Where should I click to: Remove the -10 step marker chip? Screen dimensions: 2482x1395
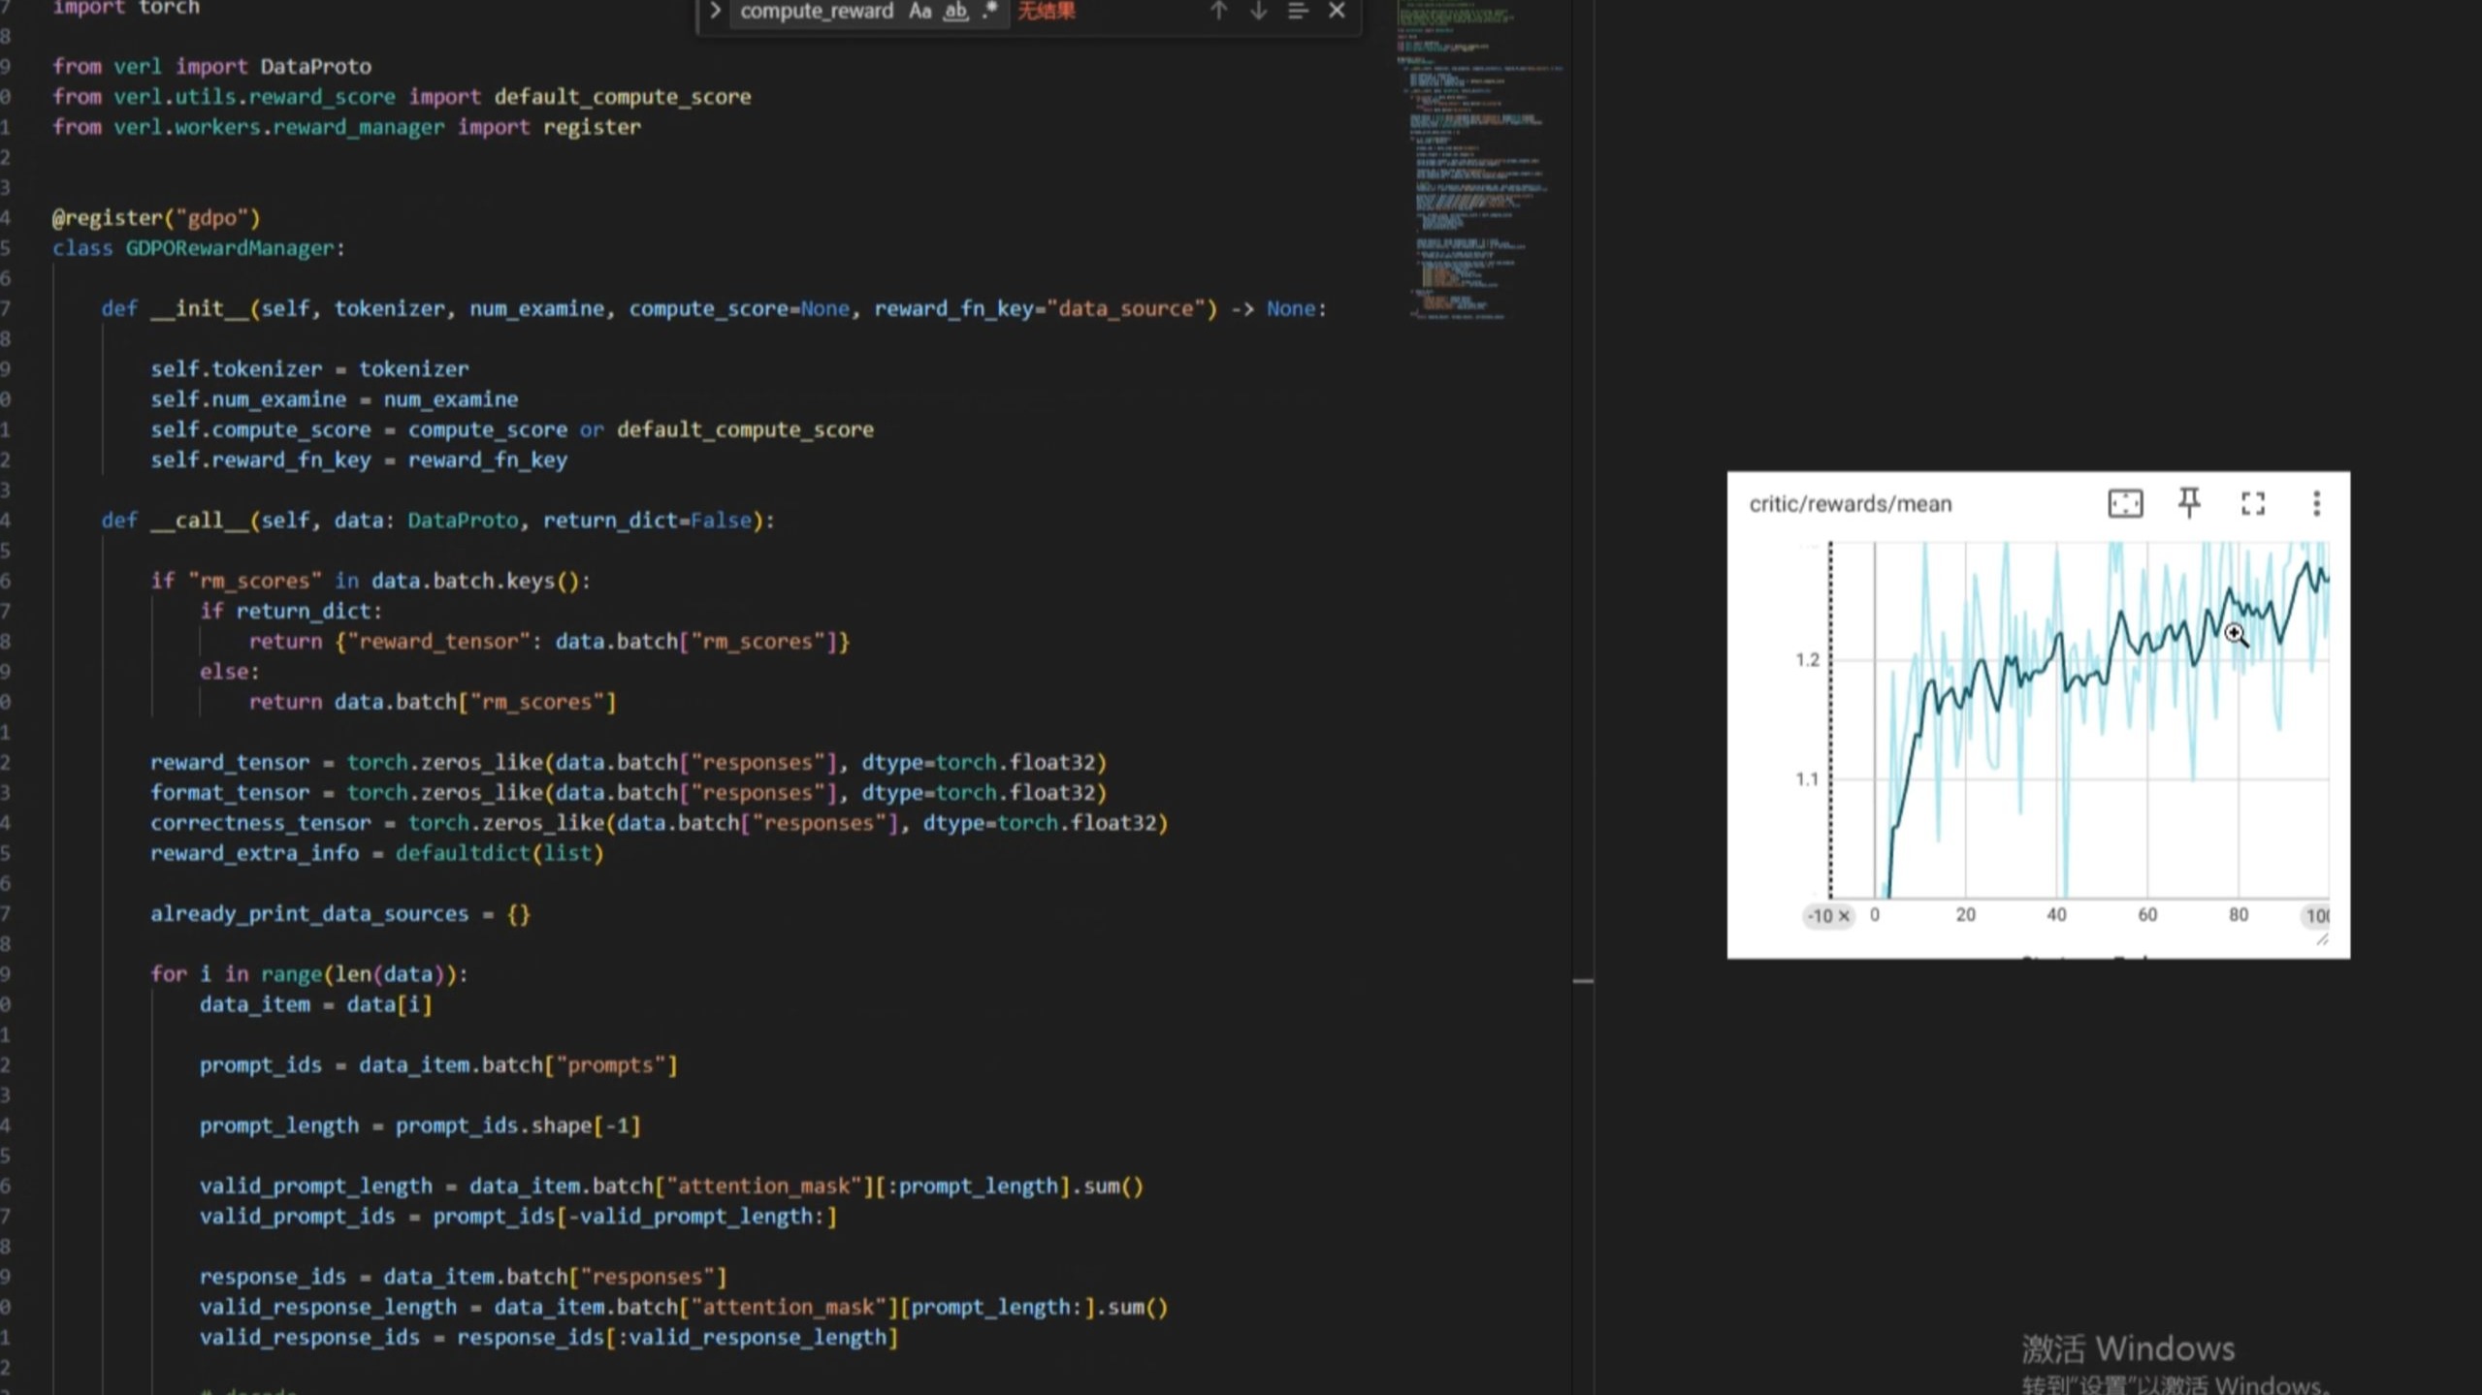pos(1844,915)
